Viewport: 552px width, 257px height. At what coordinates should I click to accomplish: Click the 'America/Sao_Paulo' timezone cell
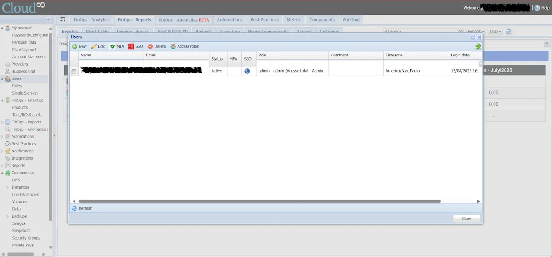coord(402,71)
